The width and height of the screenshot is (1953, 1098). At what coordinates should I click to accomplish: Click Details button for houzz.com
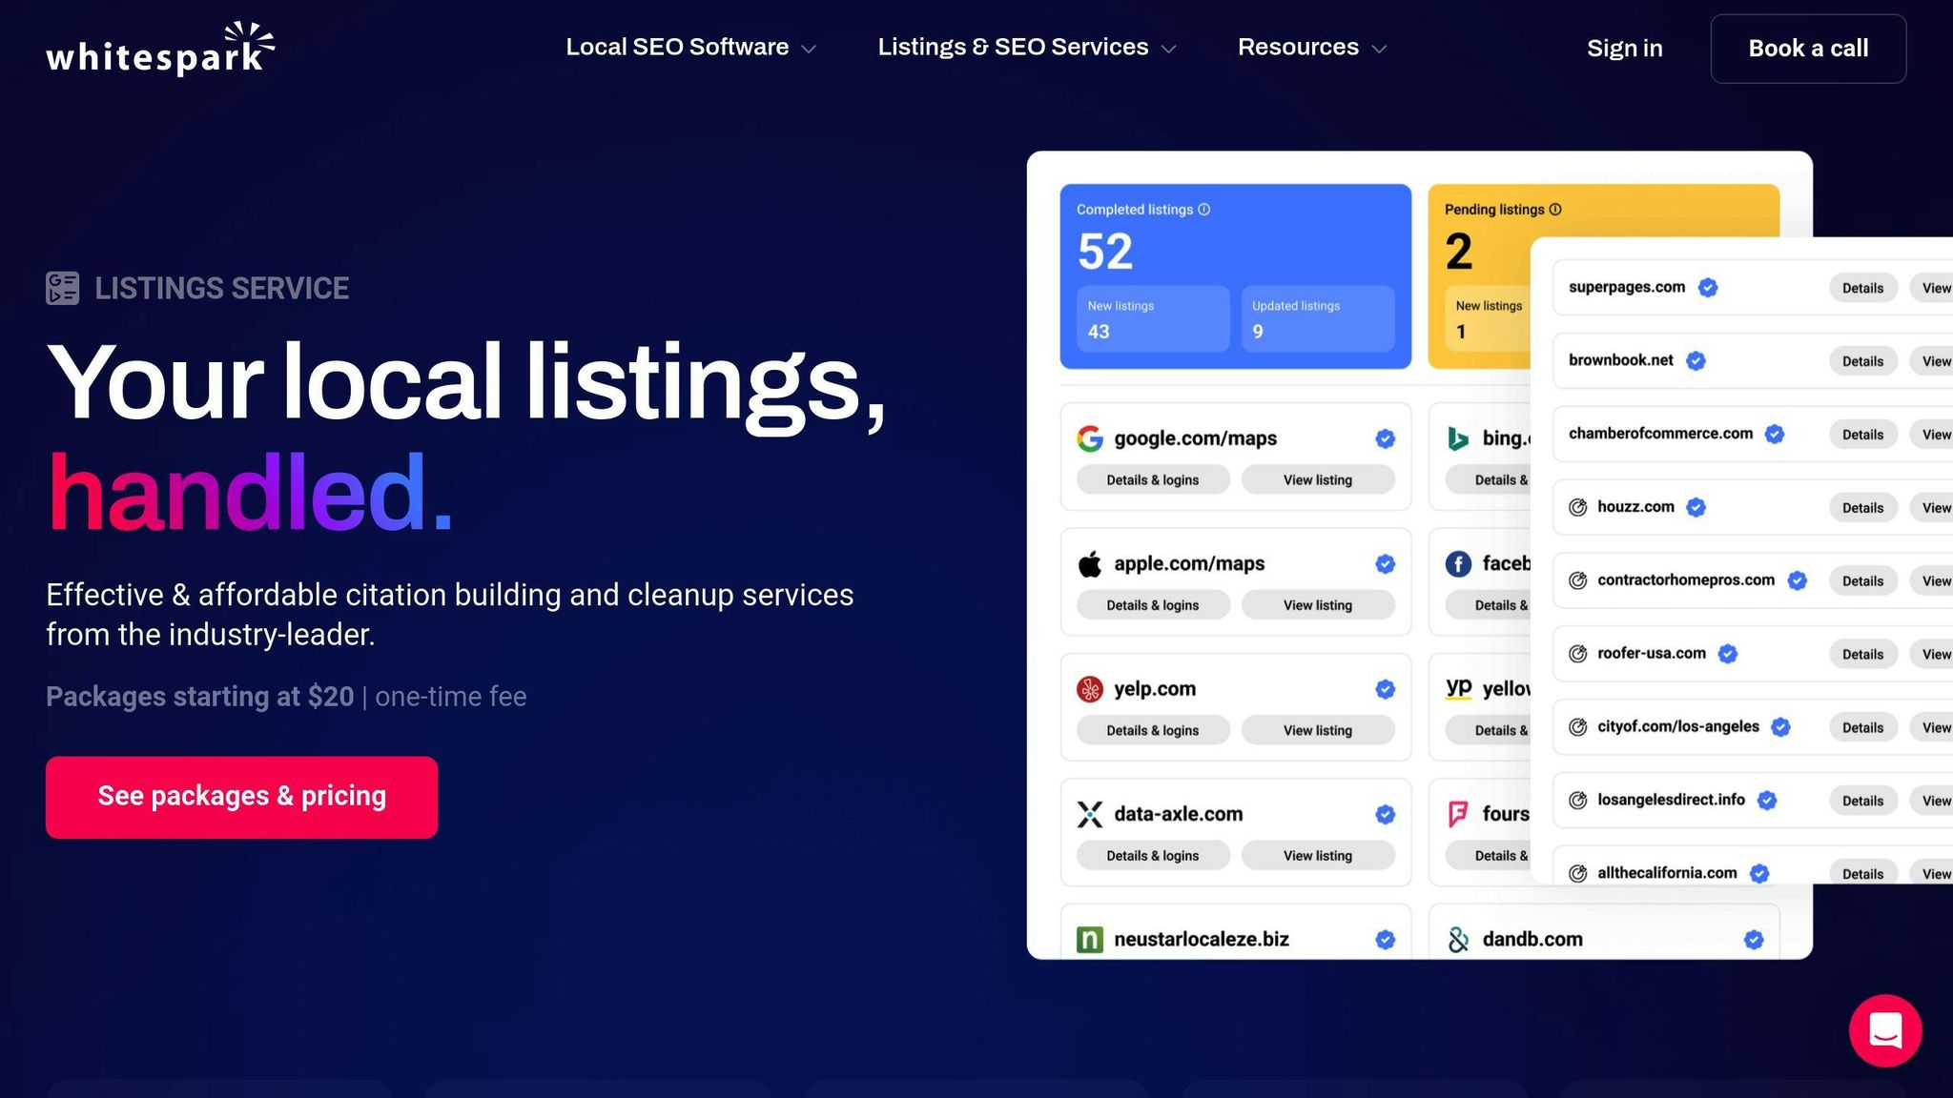coord(1862,508)
